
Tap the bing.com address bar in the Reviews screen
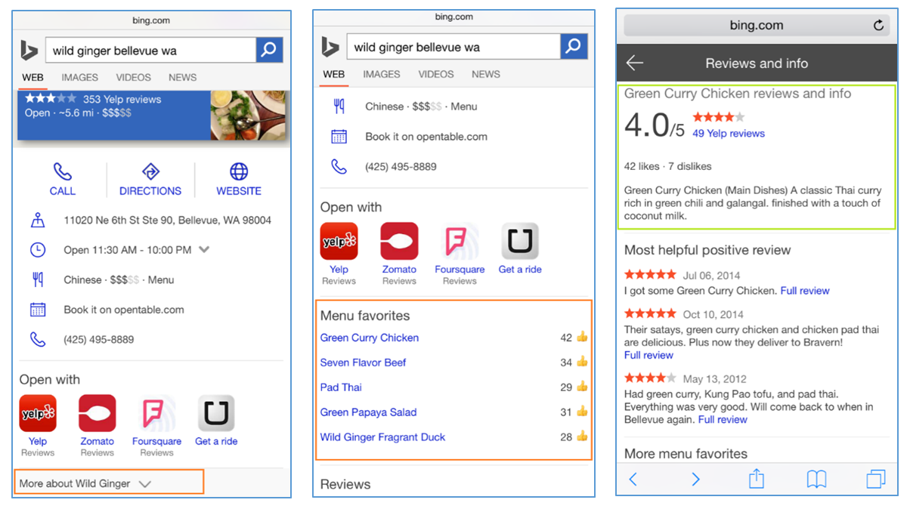[x=757, y=25]
